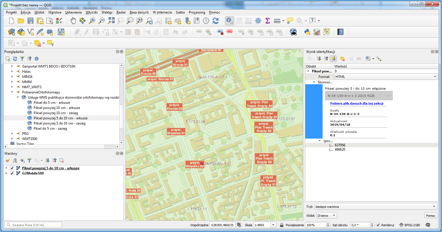The image size is (442, 232).
Task: Toggle the Renderuj checkbox in status bar
Action: pyautogui.click(x=378, y=225)
